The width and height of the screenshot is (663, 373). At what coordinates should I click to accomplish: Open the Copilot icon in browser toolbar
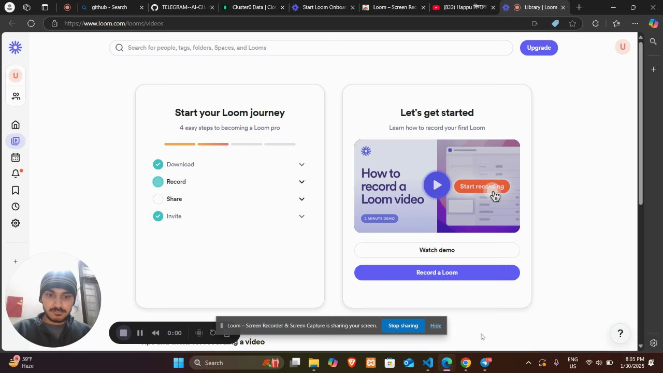coord(653,23)
